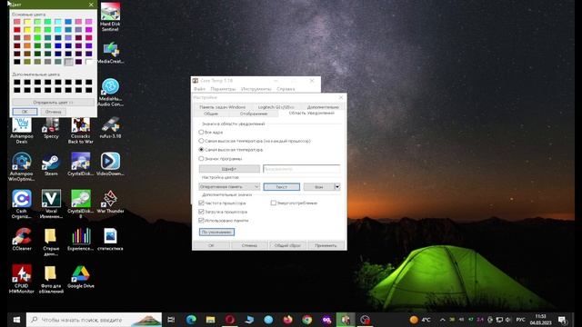Open the 'Справка' menu in Core Temp
The width and height of the screenshot is (582, 327).
tap(286, 89)
